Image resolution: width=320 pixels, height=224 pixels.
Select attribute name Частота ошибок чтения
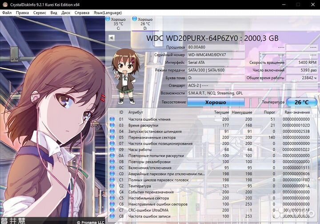coord(149,119)
